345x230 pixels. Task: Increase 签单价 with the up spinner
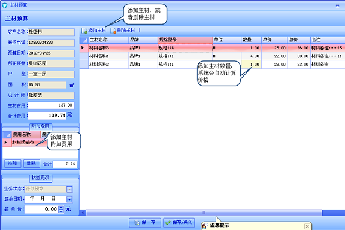(61, 207)
